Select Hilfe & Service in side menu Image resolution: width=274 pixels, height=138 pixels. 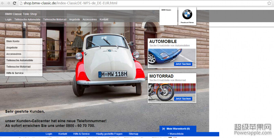pyautogui.click(x=24, y=73)
